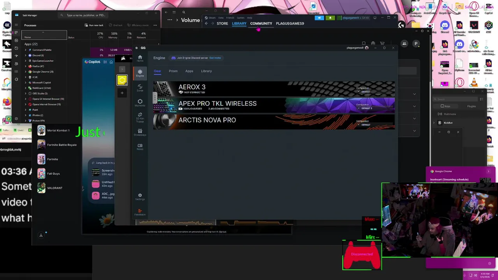Open Task Manager Services page icon
The height and width of the screenshot is (280, 498).
(16, 79)
